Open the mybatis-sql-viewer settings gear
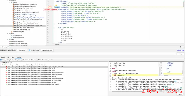Viewport: 185px width, 96px height. point(181,47)
